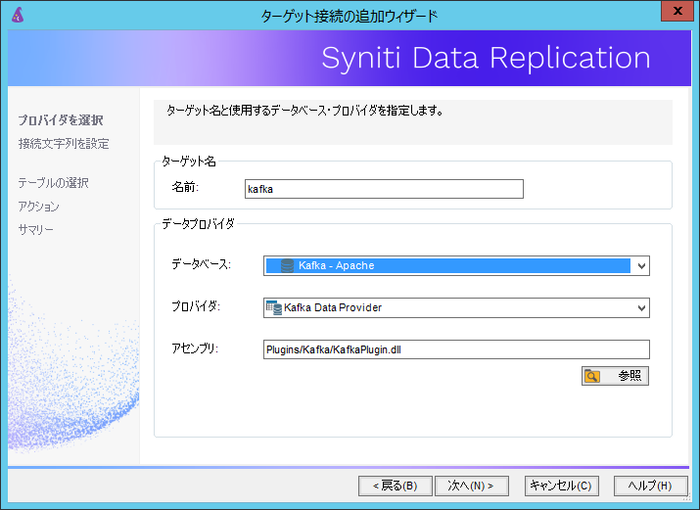Click the Syniti Data Replication banner title
The height and width of the screenshot is (510, 700).
tap(486, 58)
